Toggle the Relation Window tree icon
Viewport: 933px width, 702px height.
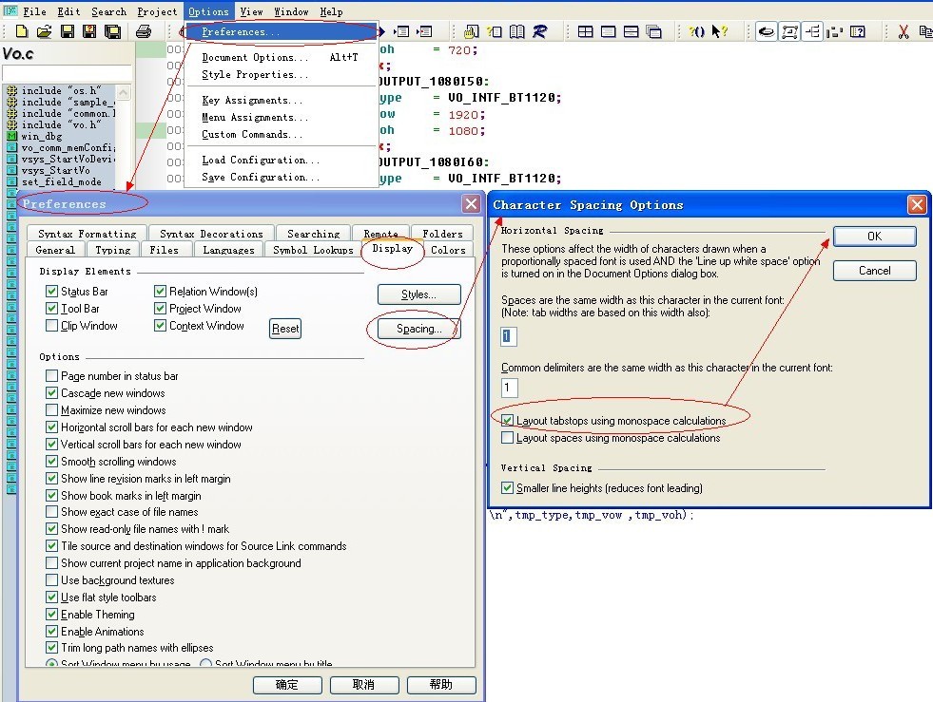[x=812, y=31]
